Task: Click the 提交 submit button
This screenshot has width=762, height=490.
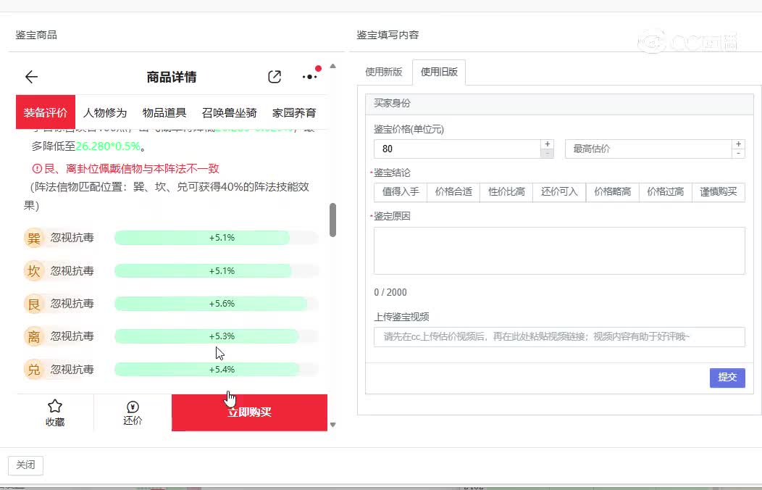Action: [727, 377]
